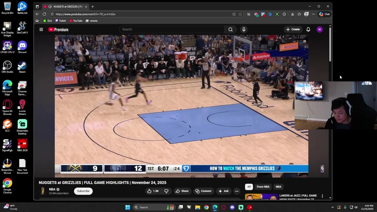Open Edge settings and more menu
The height and width of the screenshot is (212, 377).
coord(313,14)
